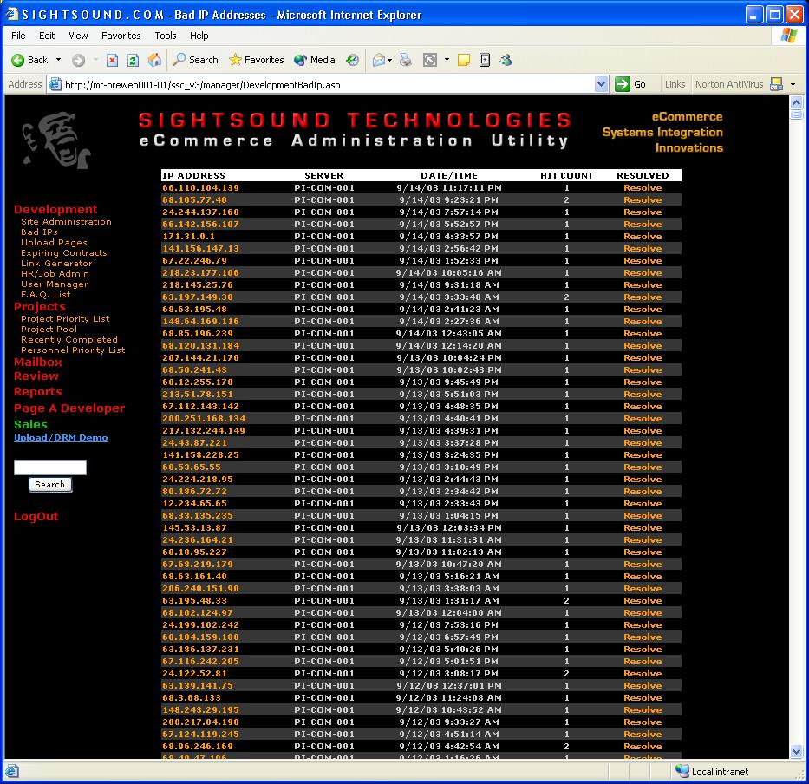Viewport: 809px width, 784px height.
Task: Open the Project Priority List link
Action: [x=65, y=319]
